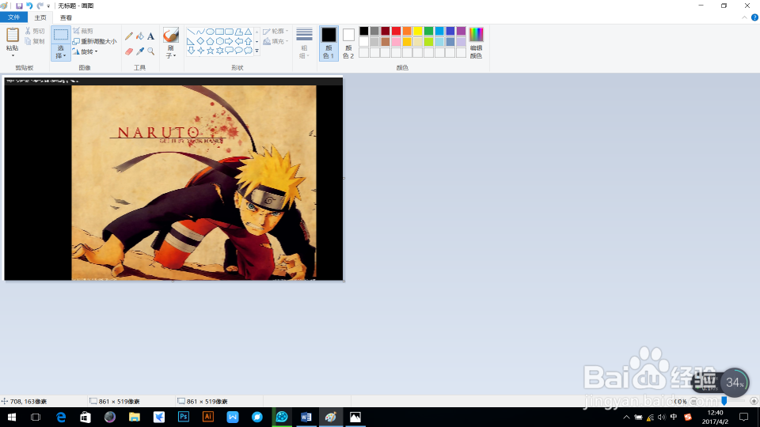Open Paint Help question mark icon
The height and width of the screenshot is (427, 760).
(754, 17)
